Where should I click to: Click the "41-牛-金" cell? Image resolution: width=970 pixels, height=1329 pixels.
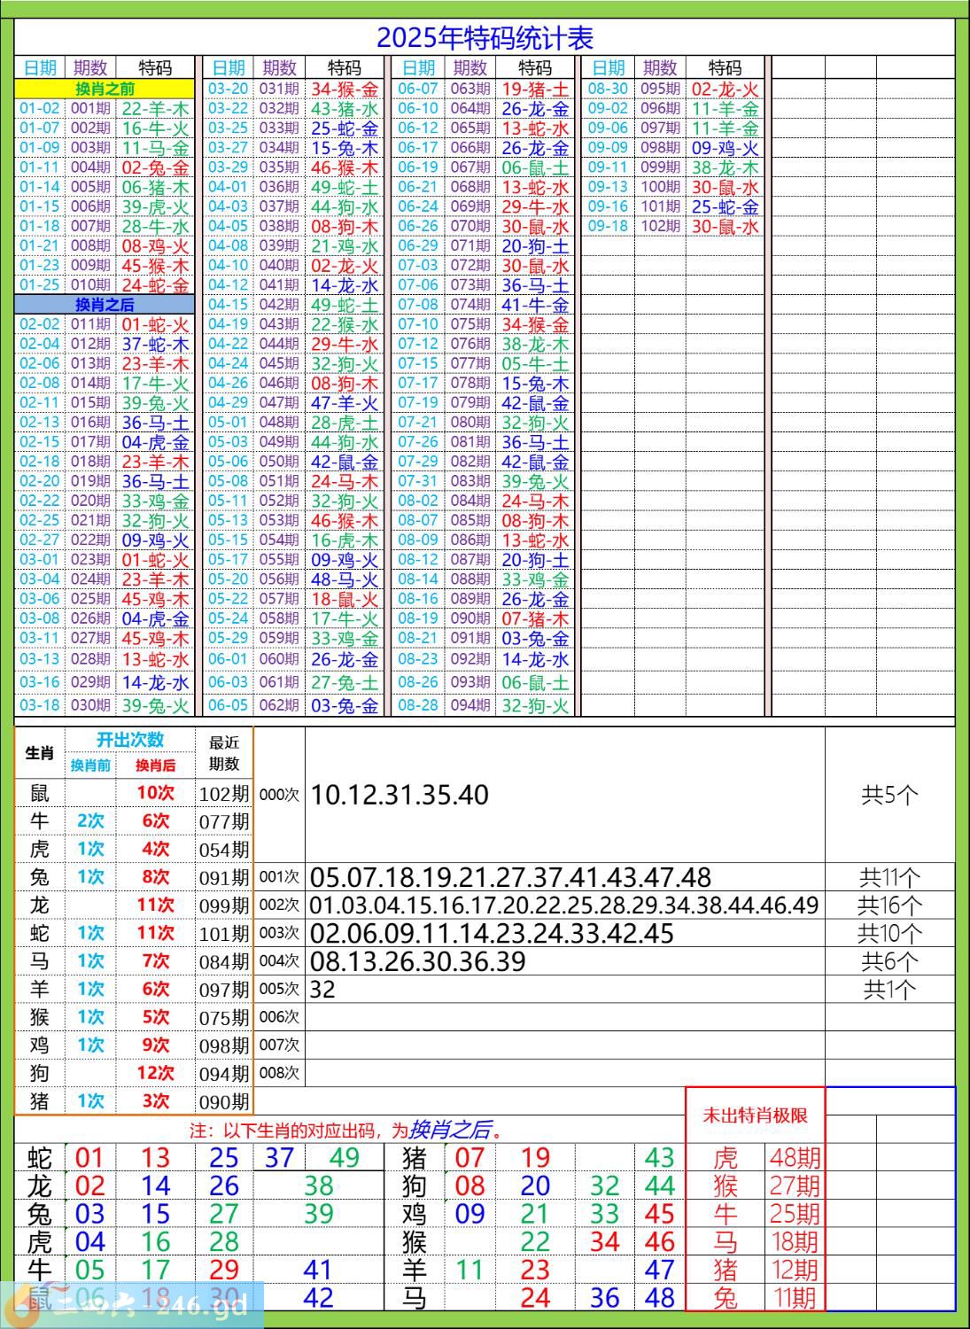[x=535, y=305]
